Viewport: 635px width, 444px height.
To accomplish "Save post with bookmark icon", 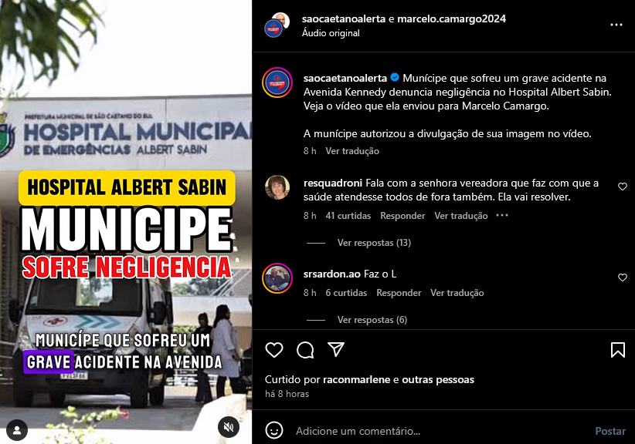I will pos(617,350).
